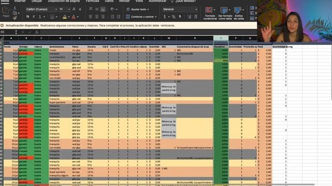The image size is (332, 186).
Task: Toggle Ajustar texto wrapping
Action: pos(137,9)
